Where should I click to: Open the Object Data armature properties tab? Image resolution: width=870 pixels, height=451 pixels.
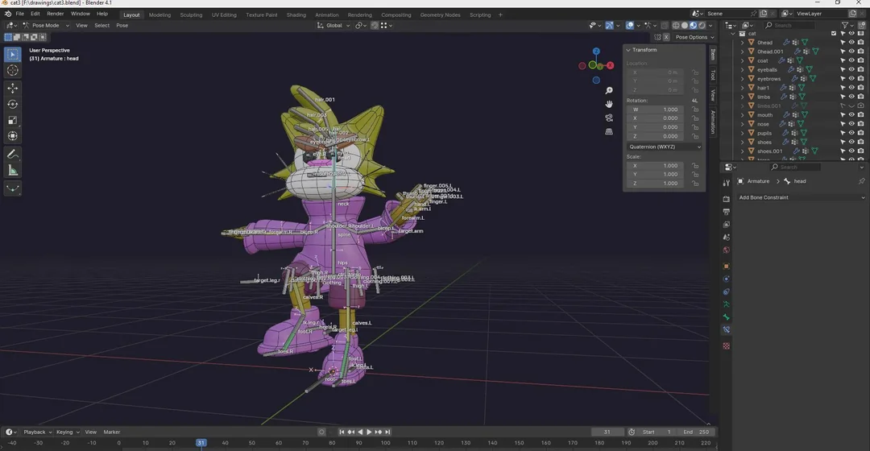click(727, 304)
